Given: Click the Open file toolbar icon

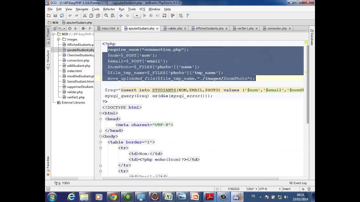Looking at the screenshot, I should coord(49,16).
